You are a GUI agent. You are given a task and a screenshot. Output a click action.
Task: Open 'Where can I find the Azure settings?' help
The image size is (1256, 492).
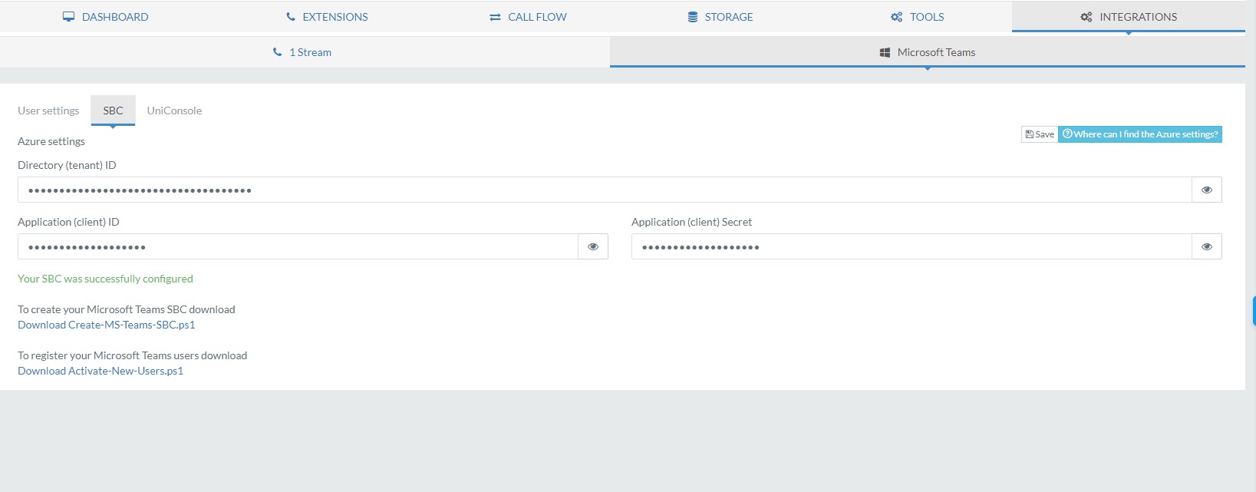click(x=1140, y=134)
